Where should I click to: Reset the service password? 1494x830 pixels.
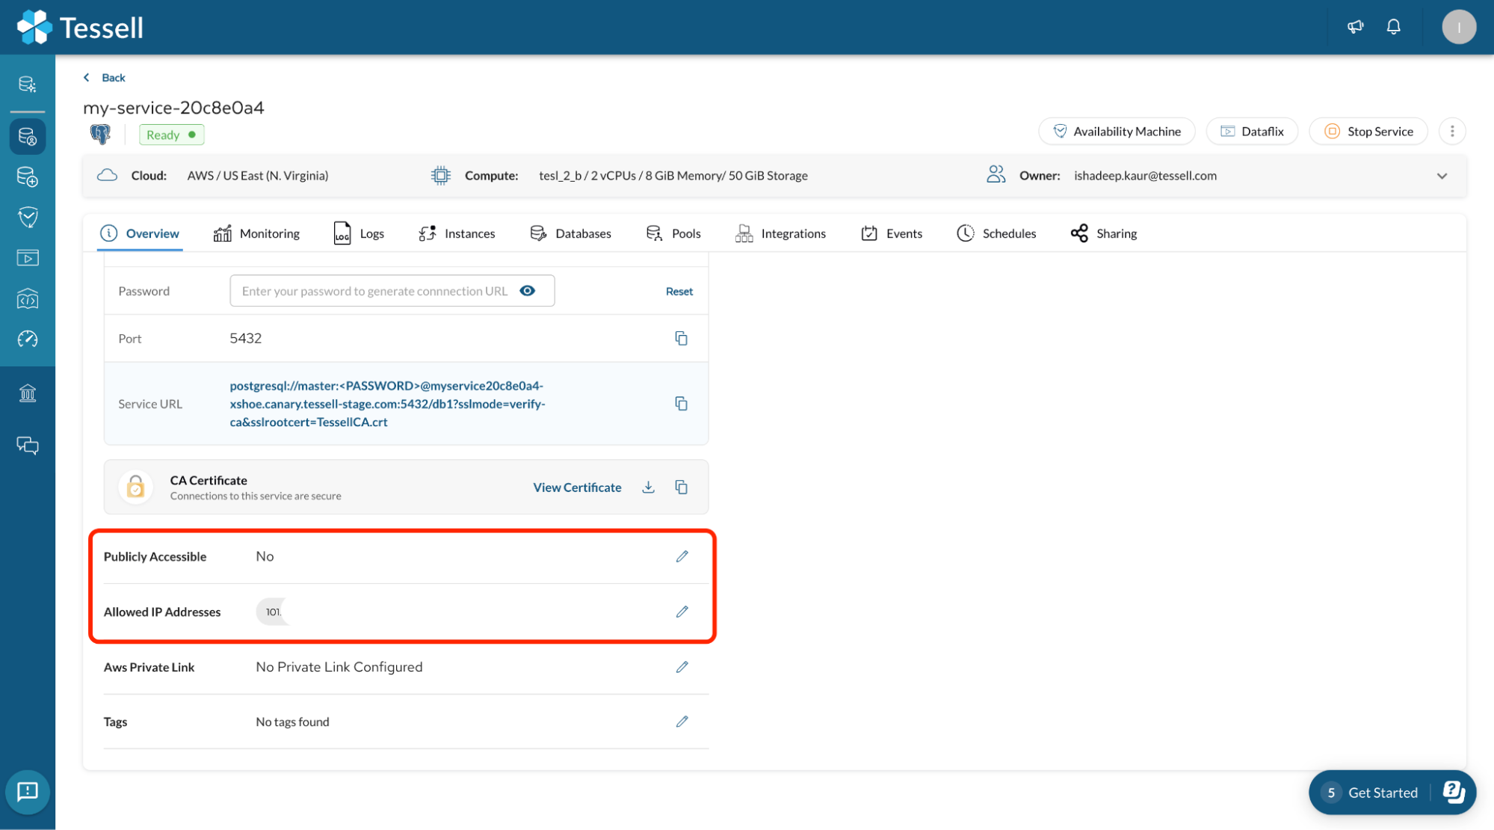pyautogui.click(x=679, y=291)
